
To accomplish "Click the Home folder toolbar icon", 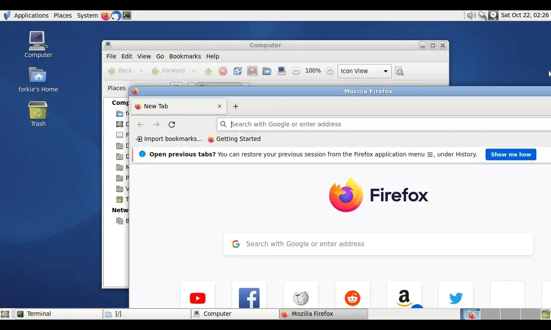I will pyautogui.click(x=267, y=71).
